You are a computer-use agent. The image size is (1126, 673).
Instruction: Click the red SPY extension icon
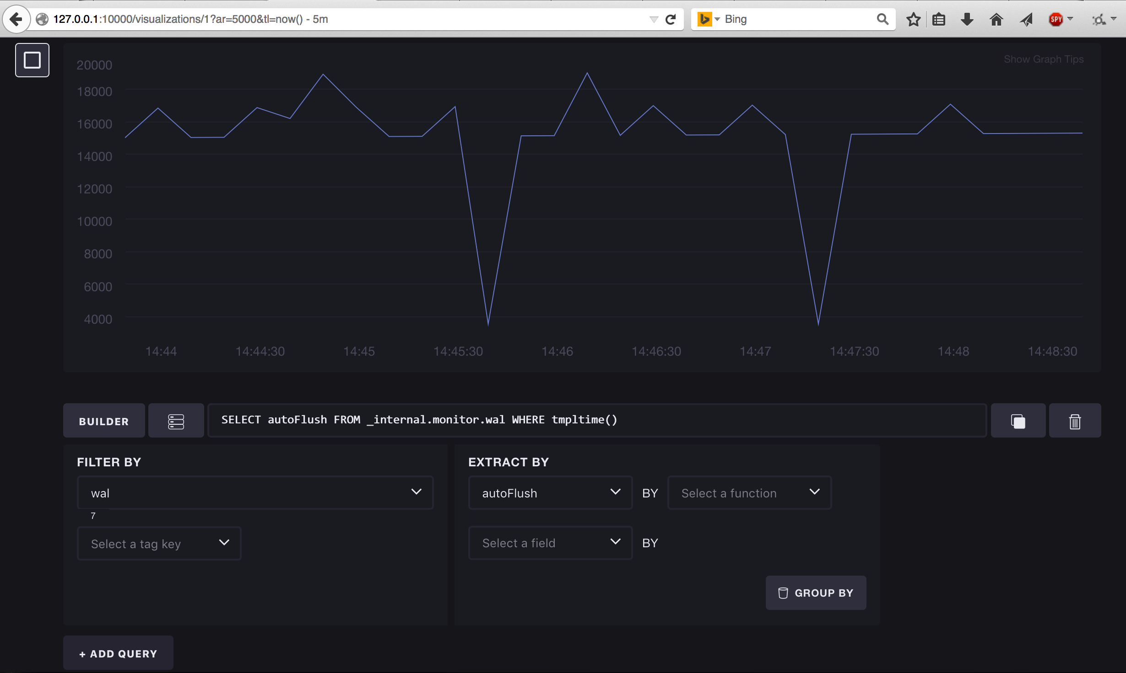pos(1056,19)
